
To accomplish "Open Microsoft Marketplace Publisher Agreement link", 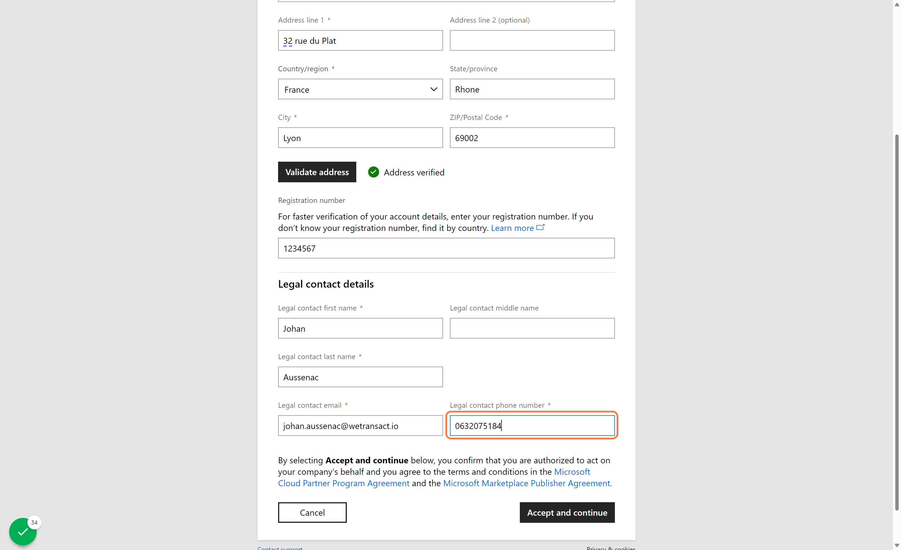I will coord(527,483).
